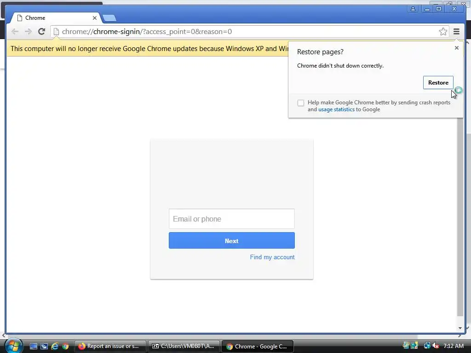Click the back navigation arrow

pos(15,32)
